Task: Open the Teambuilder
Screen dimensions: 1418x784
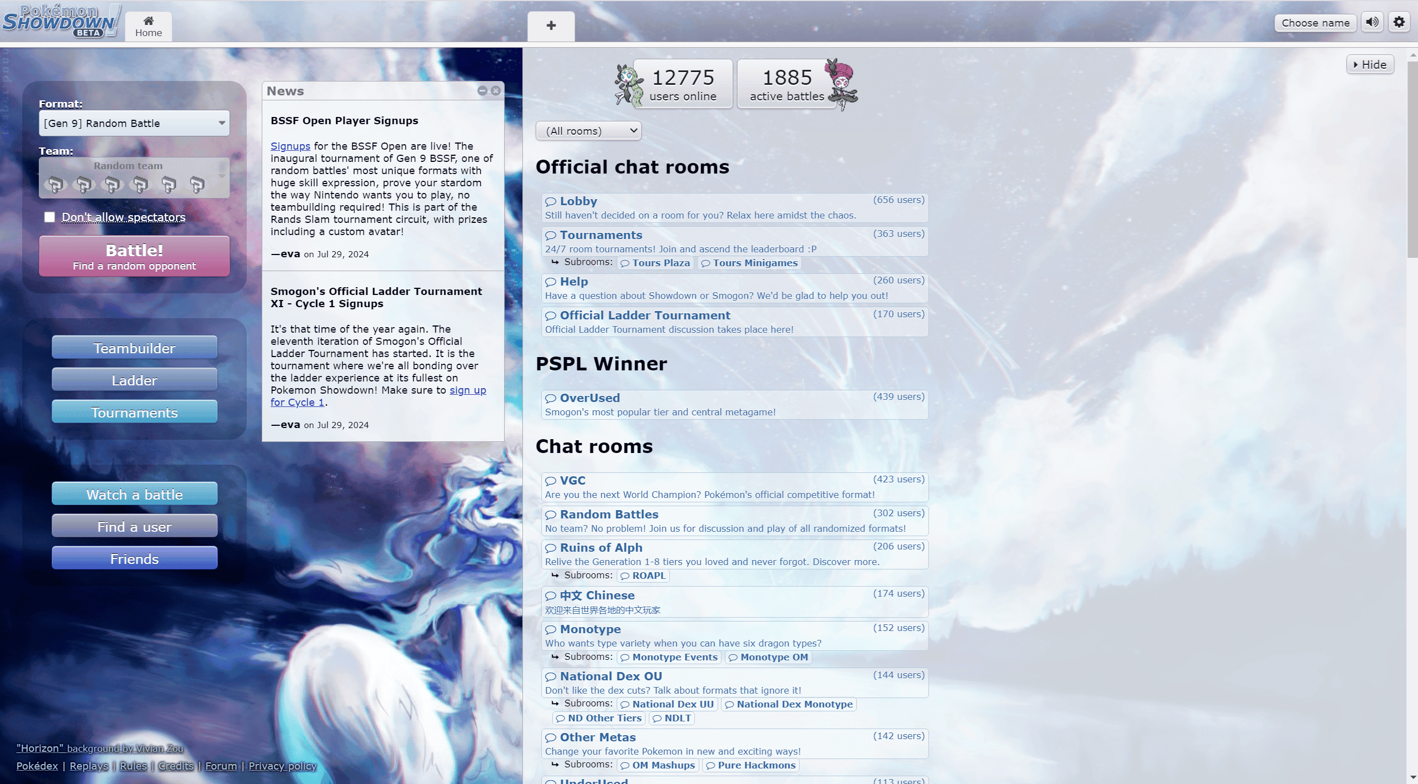Action: [134, 349]
